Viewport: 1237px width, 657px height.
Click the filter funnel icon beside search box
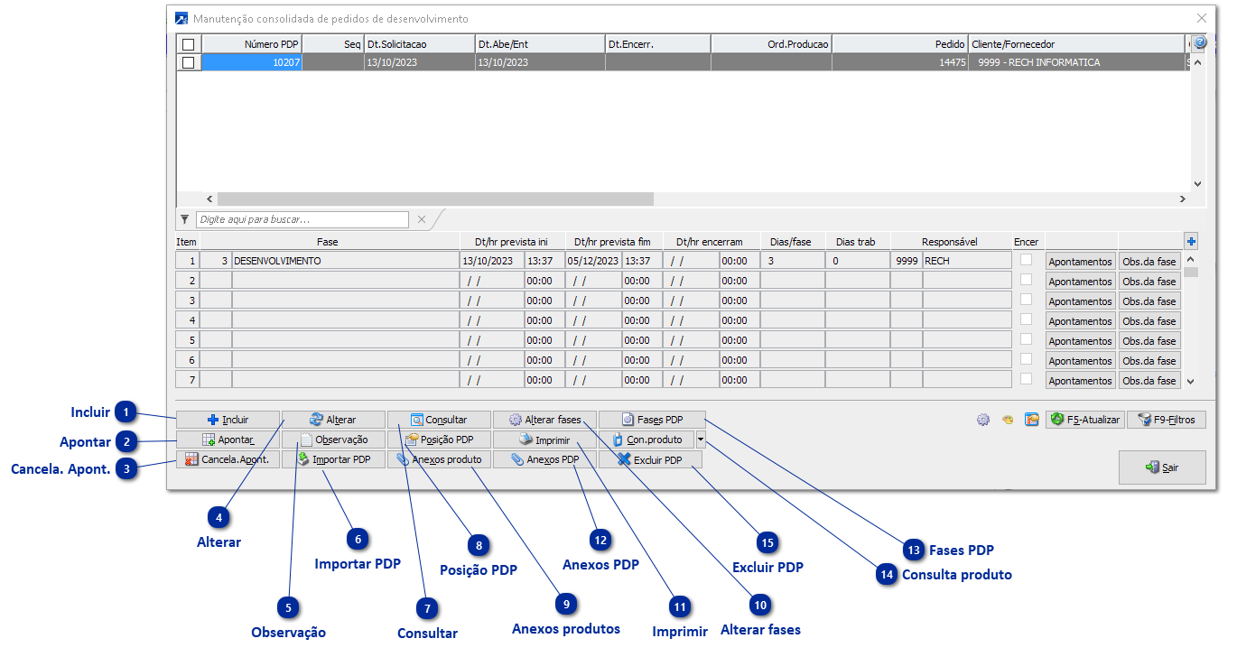(185, 219)
